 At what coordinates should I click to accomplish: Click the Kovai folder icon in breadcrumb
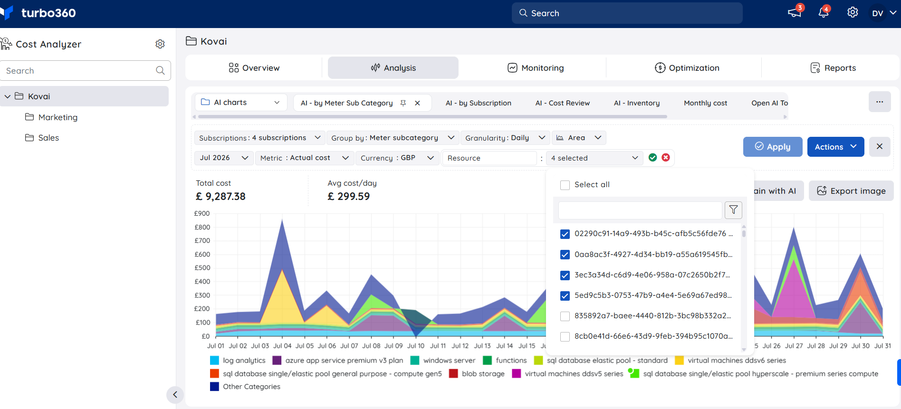tap(191, 41)
